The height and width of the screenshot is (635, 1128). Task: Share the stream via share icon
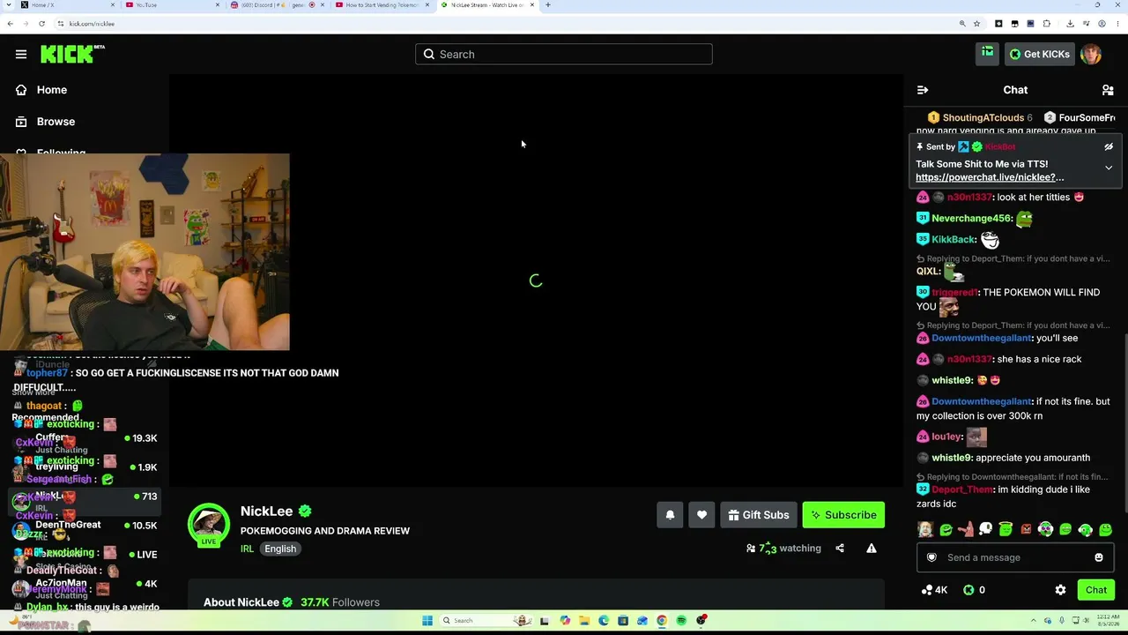point(840,549)
